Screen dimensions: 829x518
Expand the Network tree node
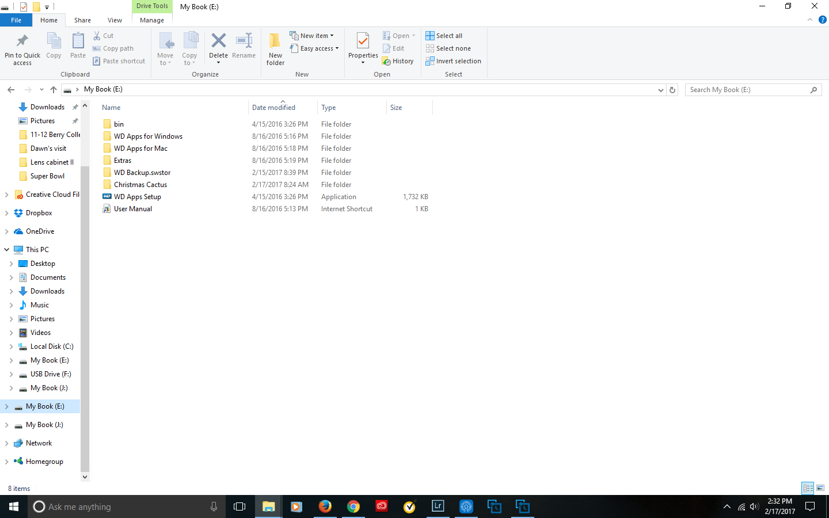7,443
